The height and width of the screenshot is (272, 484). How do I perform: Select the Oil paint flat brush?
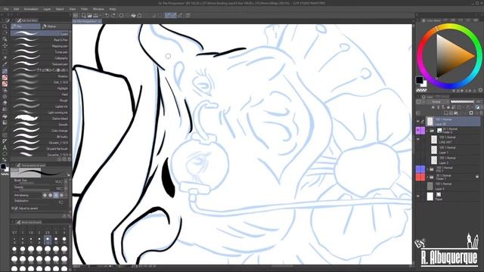41,149
